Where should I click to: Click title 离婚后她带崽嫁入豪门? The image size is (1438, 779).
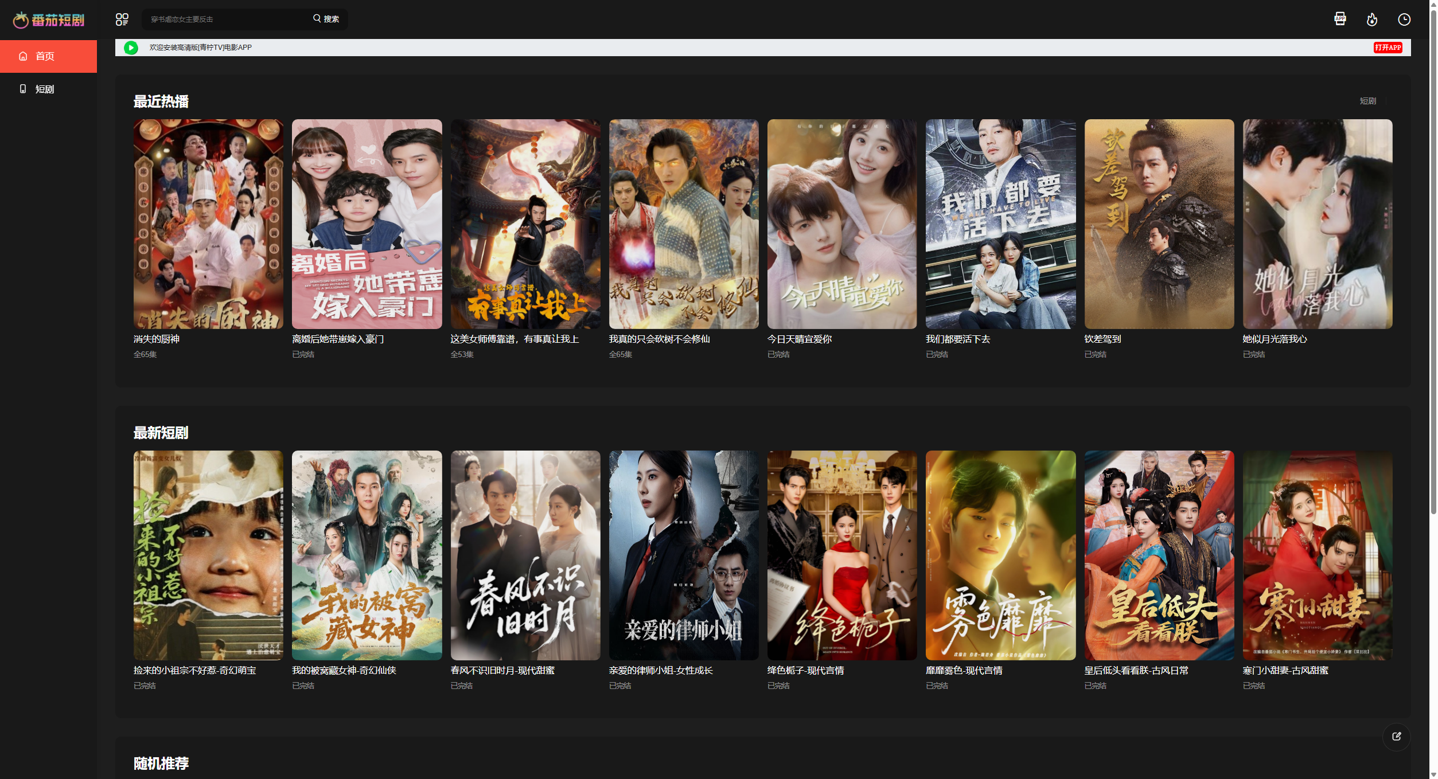(338, 339)
